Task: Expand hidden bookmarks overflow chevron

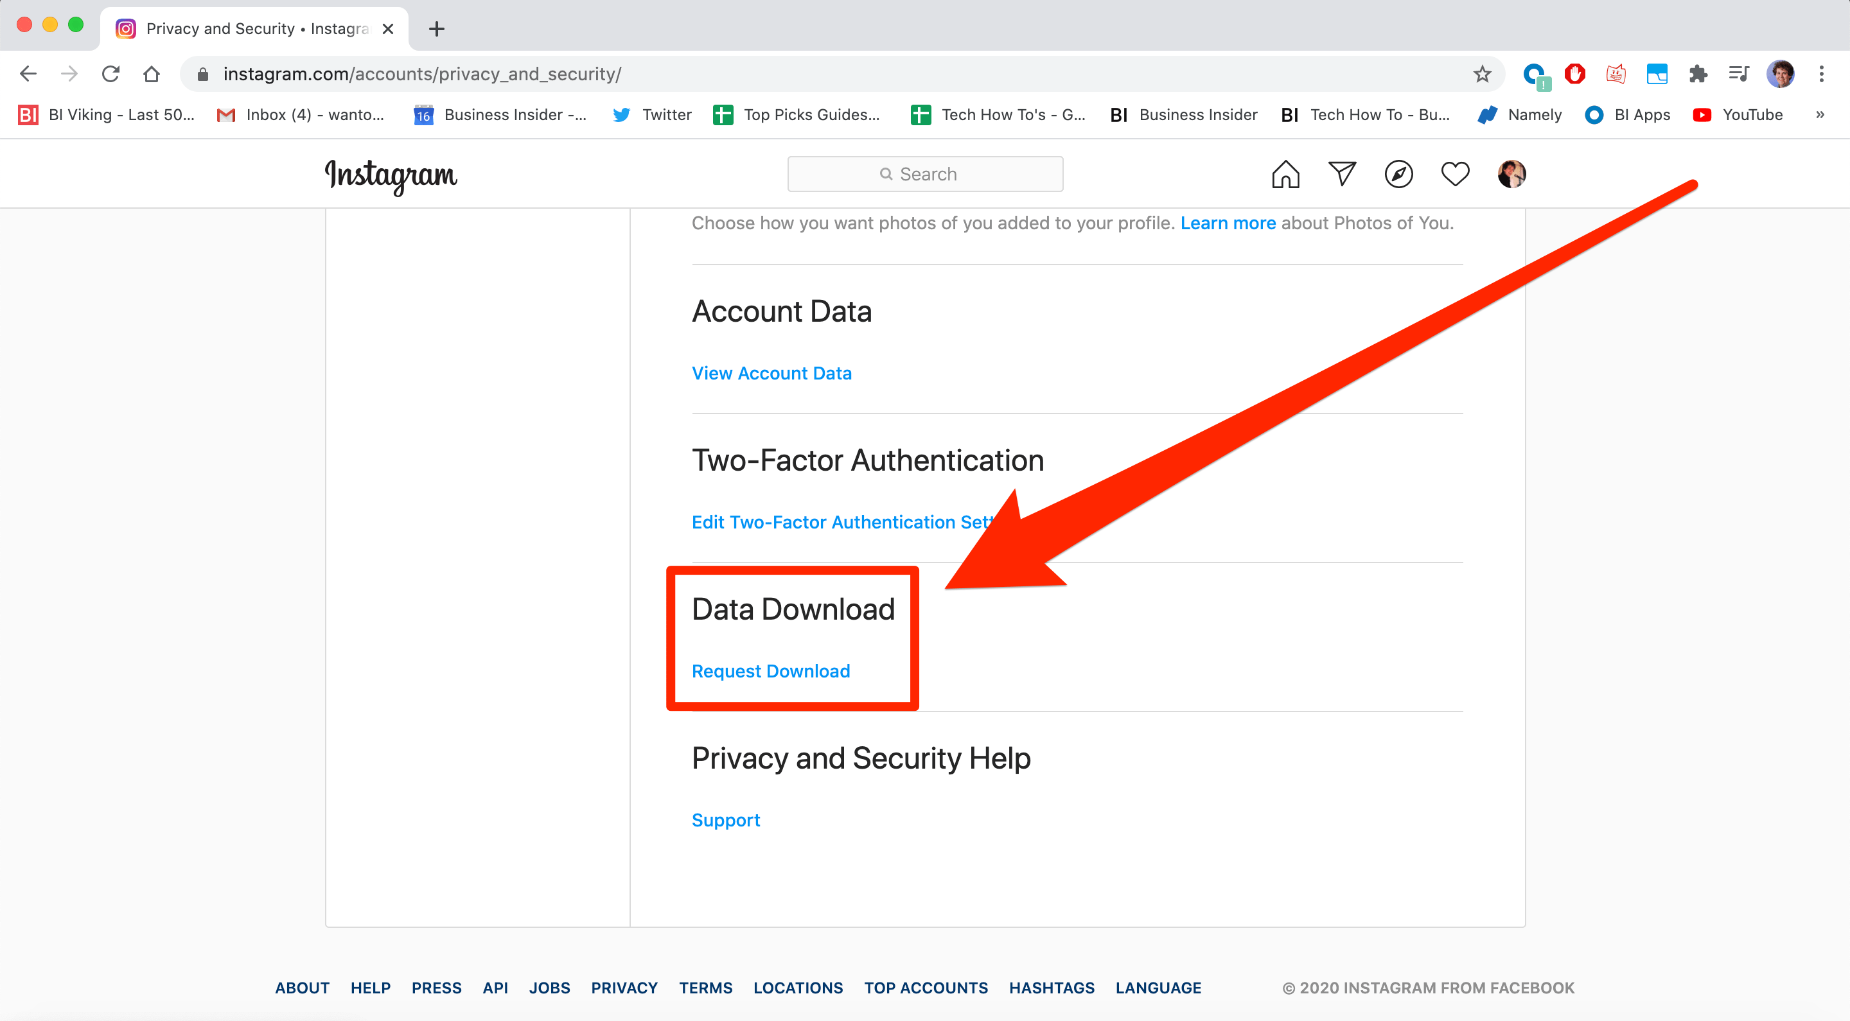Action: pos(1820,115)
